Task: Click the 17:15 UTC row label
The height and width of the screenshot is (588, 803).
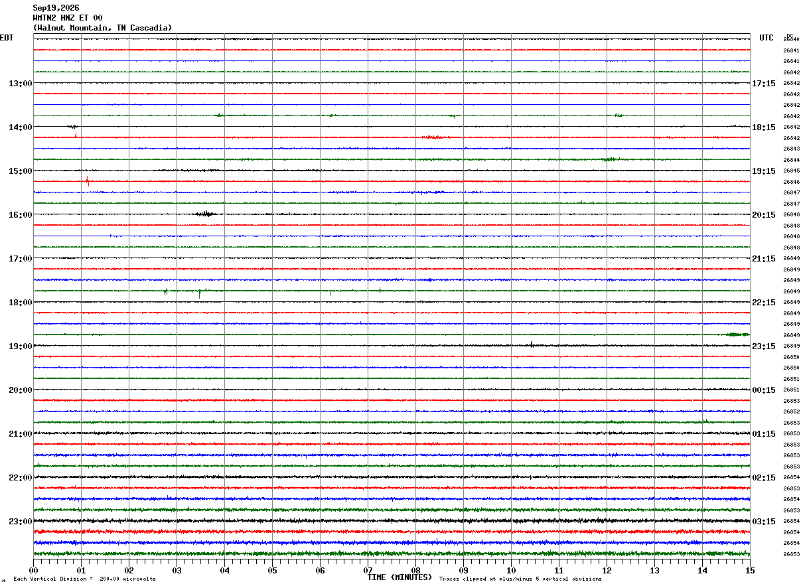Action: click(764, 84)
